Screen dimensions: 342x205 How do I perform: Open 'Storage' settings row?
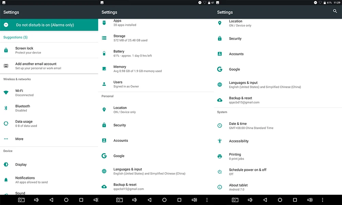[x=156, y=38]
